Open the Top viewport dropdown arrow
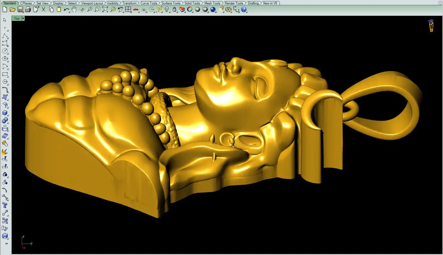The height and width of the screenshot is (255, 443). pos(23,18)
